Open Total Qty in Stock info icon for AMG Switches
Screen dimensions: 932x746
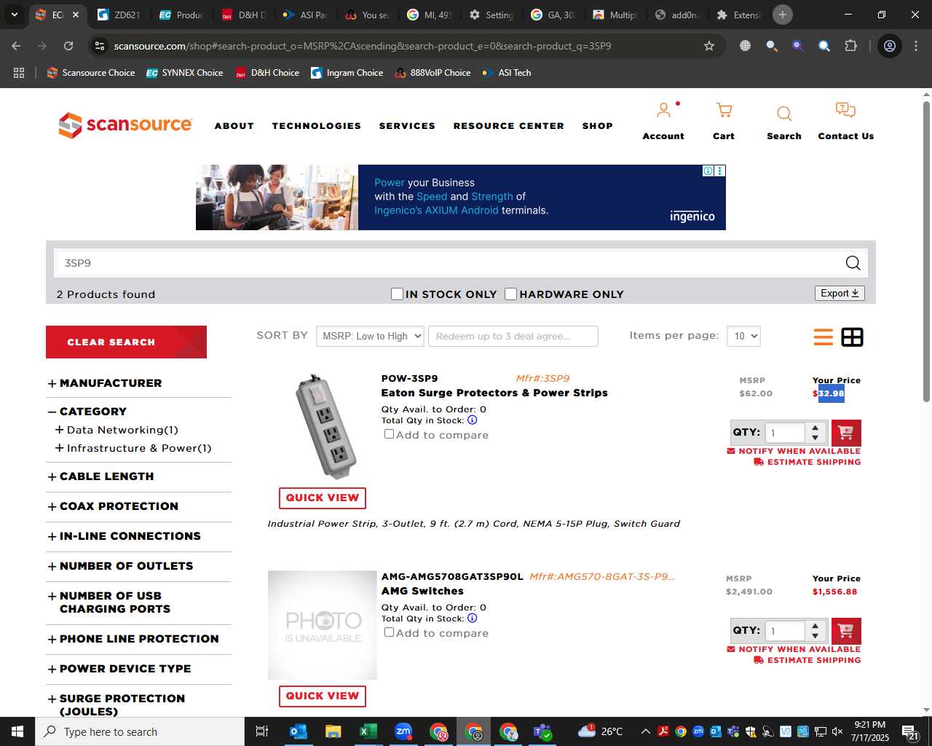(x=472, y=619)
